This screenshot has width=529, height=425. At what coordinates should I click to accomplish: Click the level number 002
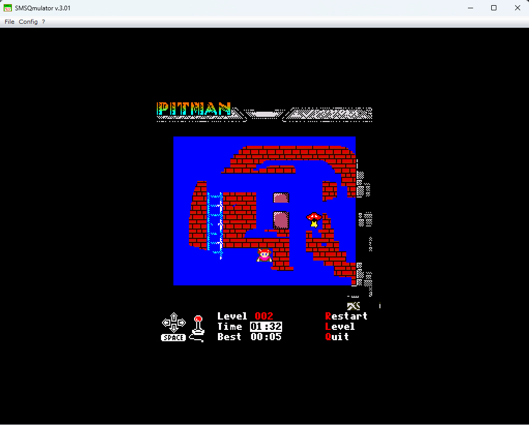(264, 316)
